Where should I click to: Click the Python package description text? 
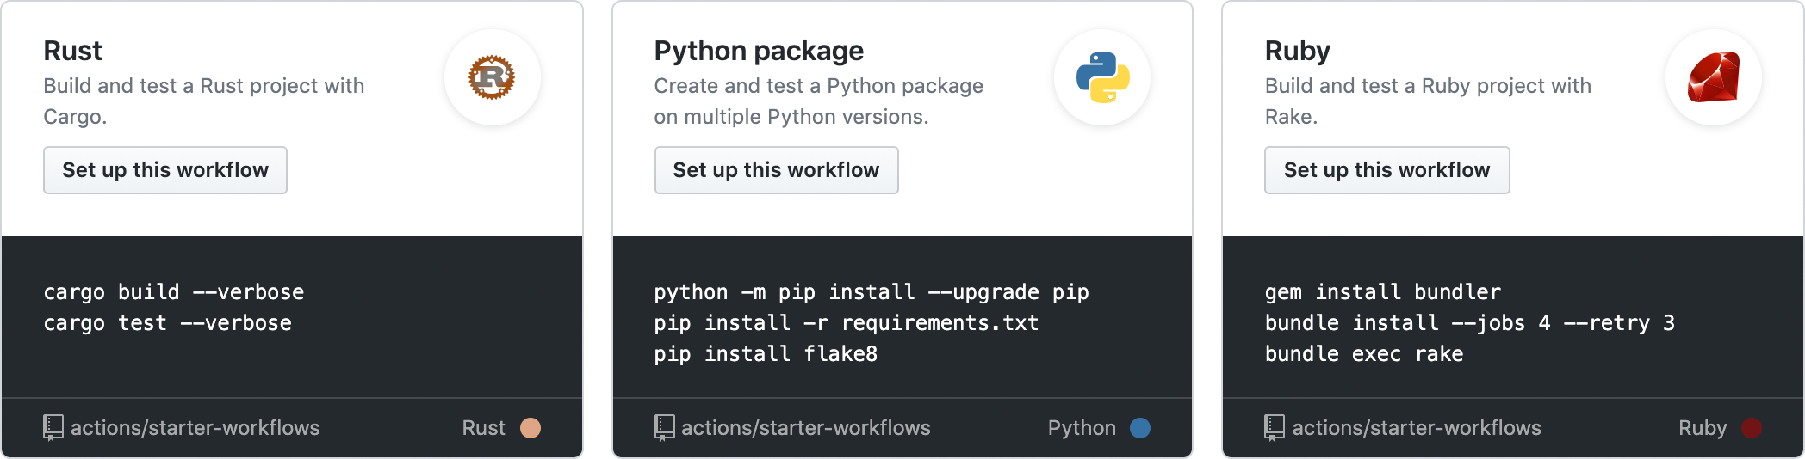pos(818,101)
